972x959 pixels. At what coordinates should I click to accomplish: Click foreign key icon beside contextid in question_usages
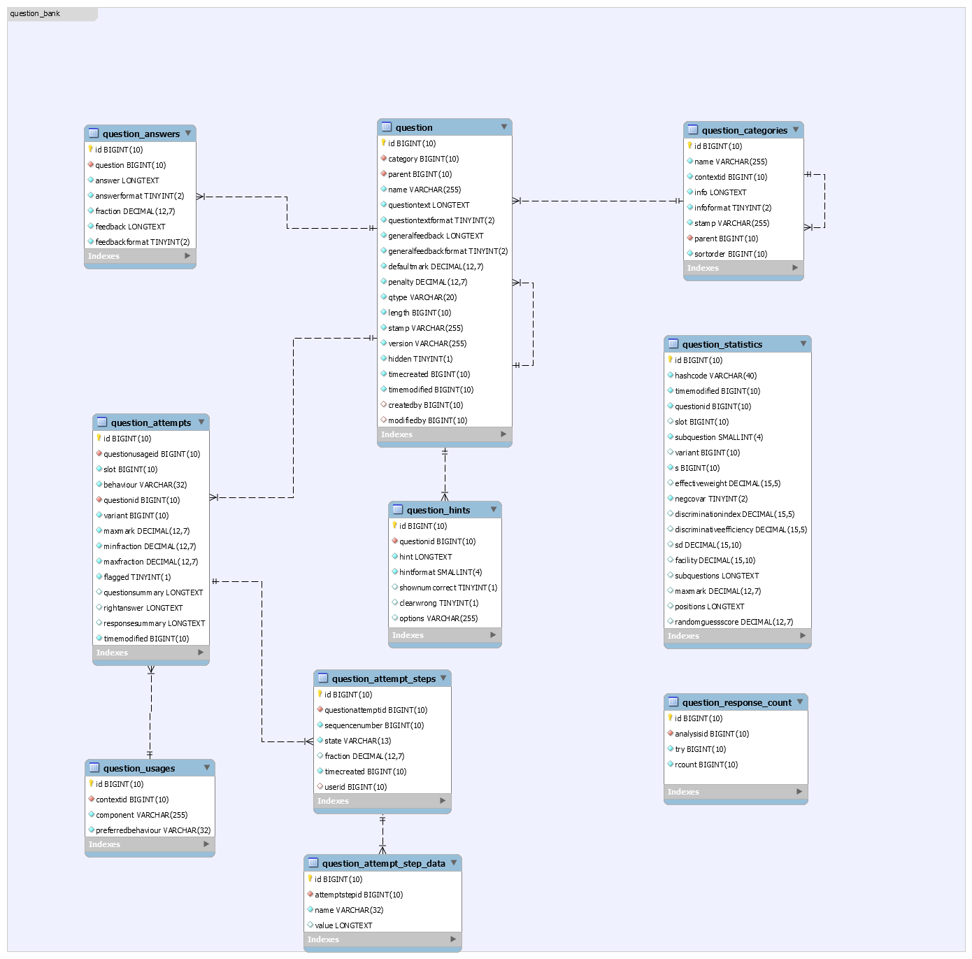[91, 799]
